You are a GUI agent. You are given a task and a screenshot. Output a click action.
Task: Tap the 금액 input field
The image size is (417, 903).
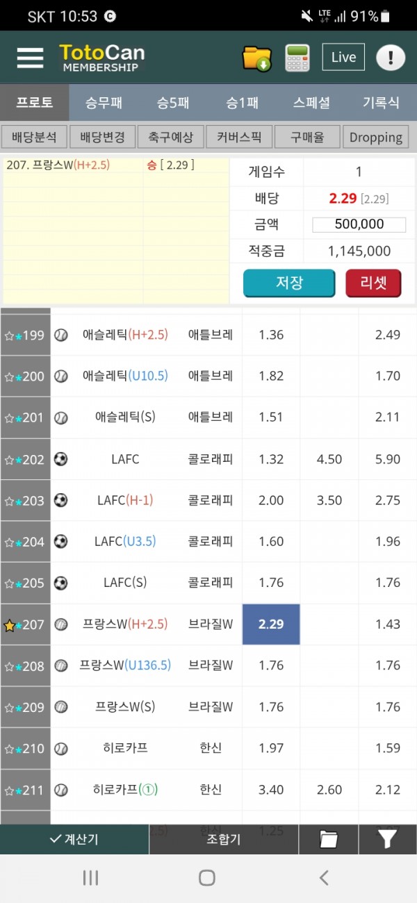(359, 224)
